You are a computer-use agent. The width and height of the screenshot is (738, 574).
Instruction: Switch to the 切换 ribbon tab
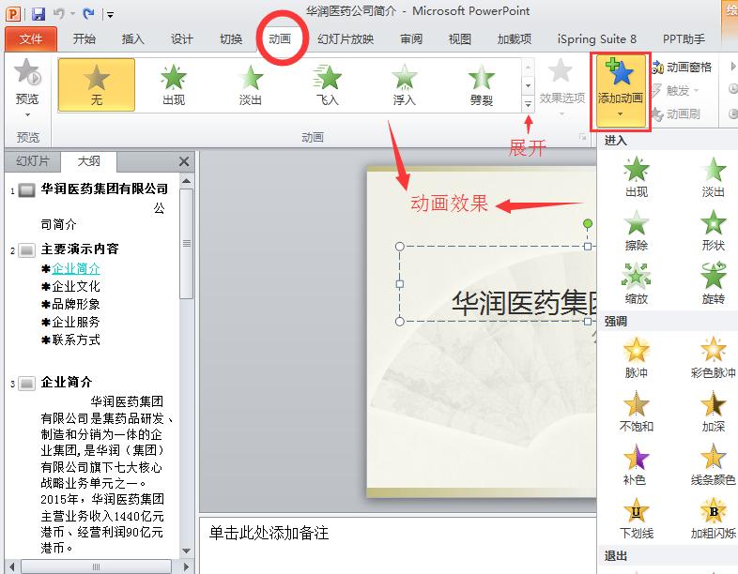(231, 39)
